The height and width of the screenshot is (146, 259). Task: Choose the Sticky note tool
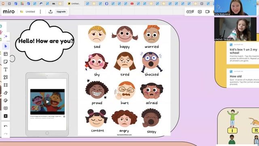point(6,62)
